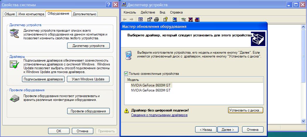The image size is (307, 137).
Task: Click the Профили оборудования button
Action: pyautogui.click(x=89, y=111)
